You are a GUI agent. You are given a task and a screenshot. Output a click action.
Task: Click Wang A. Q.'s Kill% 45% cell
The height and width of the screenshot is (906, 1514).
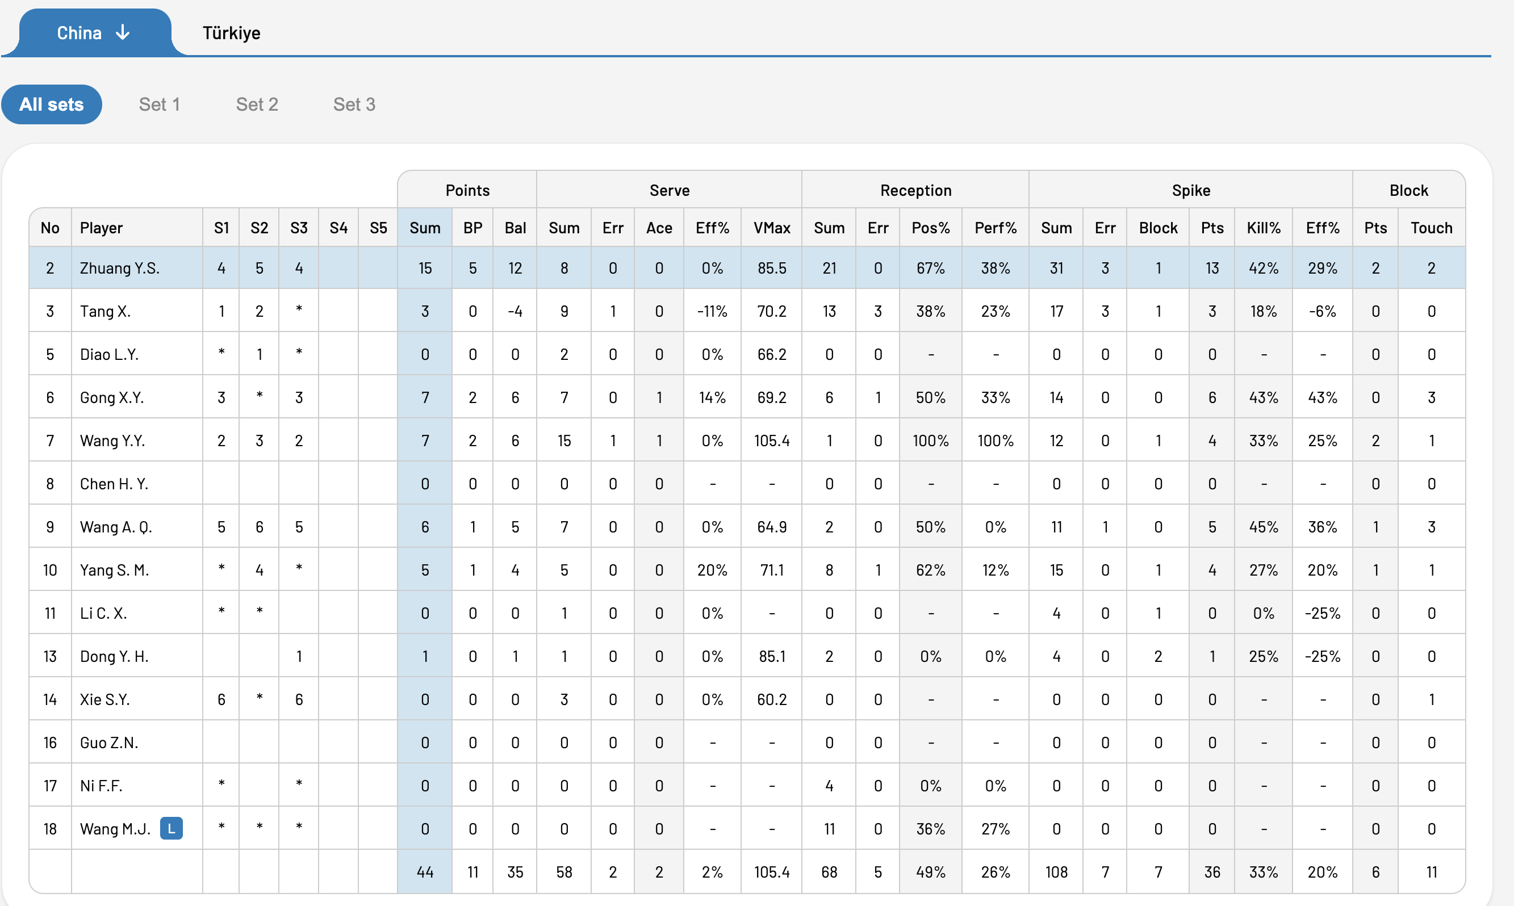[x=1264, y=527]
